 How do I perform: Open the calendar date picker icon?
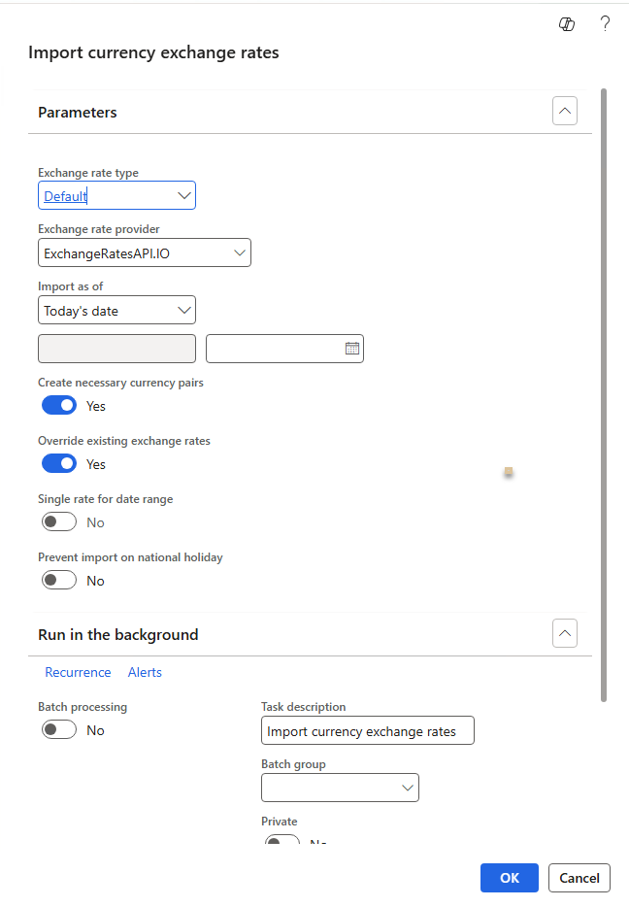coord(352,349)
